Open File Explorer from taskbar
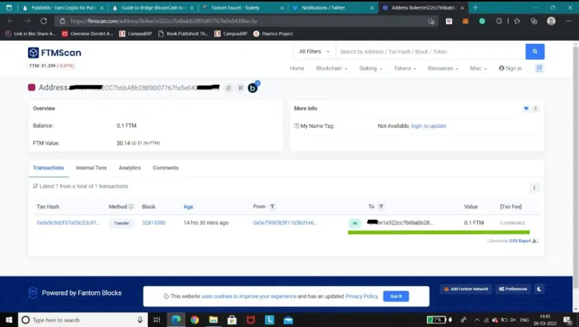 click(x=214, y=320)
